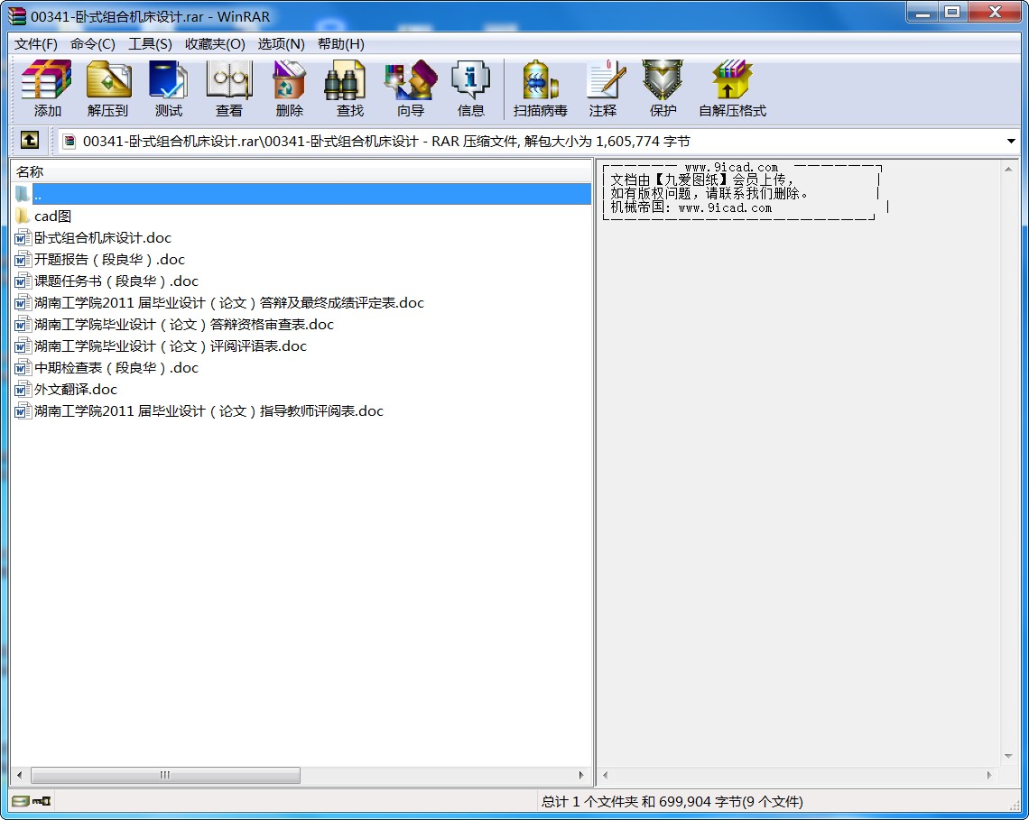Click the Word icon of 卧式组合机床设计.doc
Image resolution: width=1029 pixels, height=820 pixels.
pos(23,237)
